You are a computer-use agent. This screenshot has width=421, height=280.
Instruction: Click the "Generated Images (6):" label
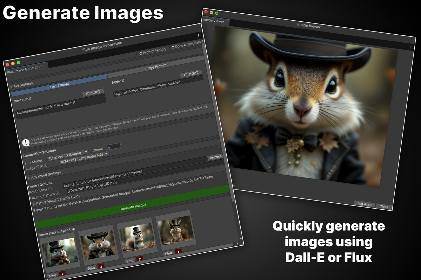tap(56, 232)
